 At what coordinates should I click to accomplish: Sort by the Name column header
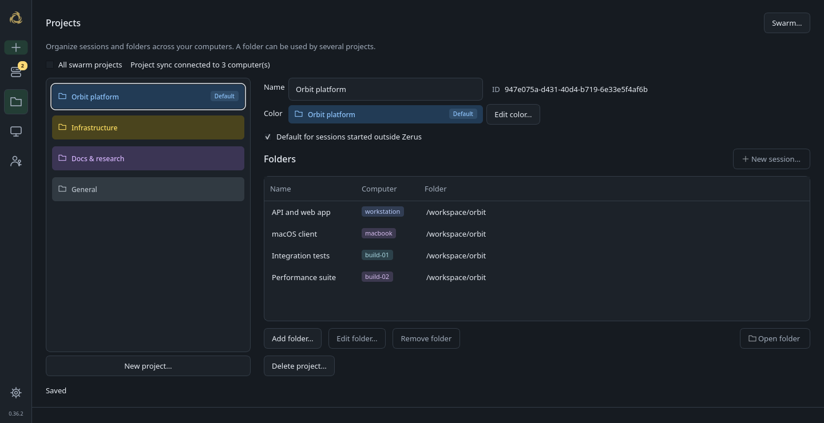point(280,189)
